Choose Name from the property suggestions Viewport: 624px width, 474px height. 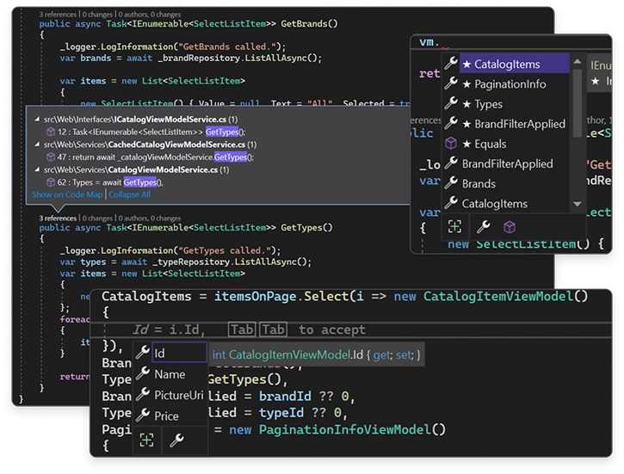pyautogui.click(x=170, y=374)
